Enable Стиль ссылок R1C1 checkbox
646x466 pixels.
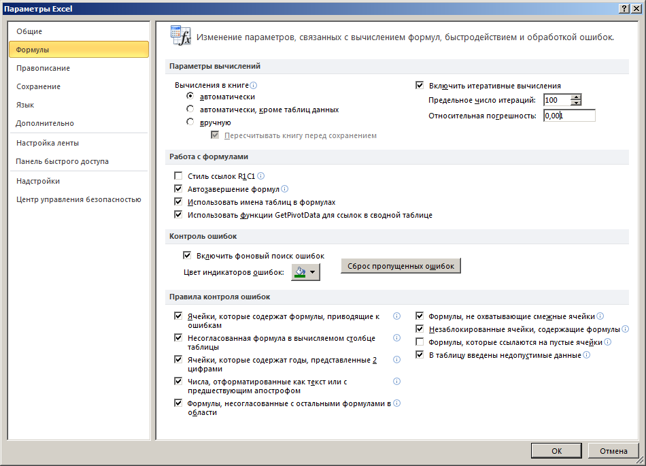point(178,176)
